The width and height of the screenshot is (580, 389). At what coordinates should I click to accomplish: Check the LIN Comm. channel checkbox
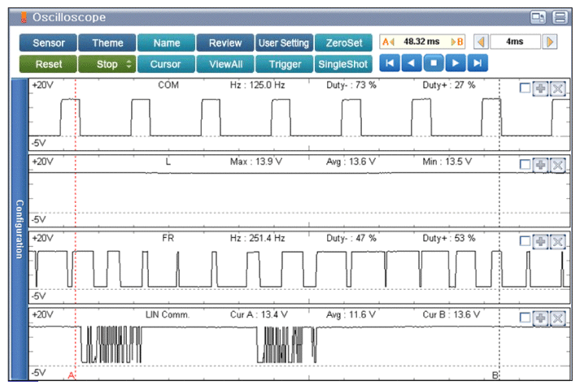click(x=525, y=318)
